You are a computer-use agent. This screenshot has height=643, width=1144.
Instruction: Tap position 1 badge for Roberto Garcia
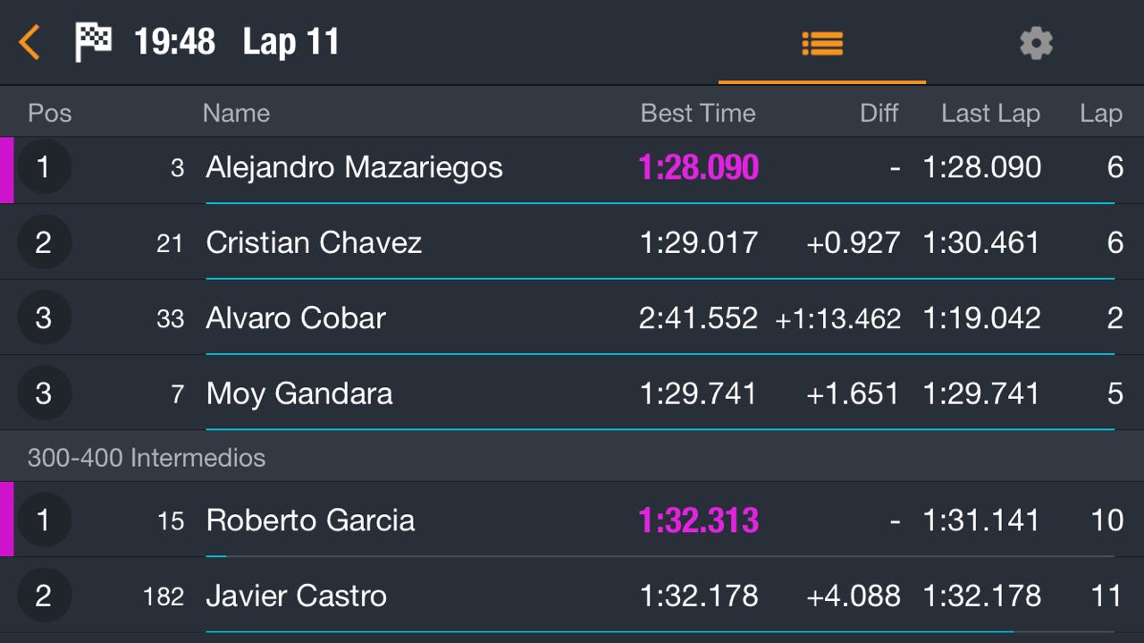44,520
